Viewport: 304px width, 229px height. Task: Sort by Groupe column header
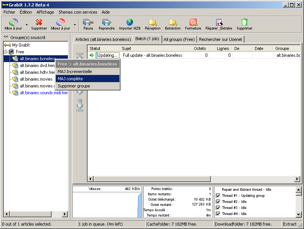287,48
